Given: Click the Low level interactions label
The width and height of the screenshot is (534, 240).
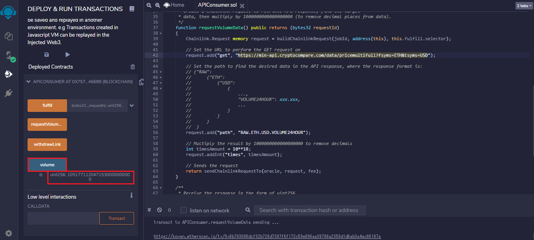Looking at the screenshot, I should [x=52, y=197].
